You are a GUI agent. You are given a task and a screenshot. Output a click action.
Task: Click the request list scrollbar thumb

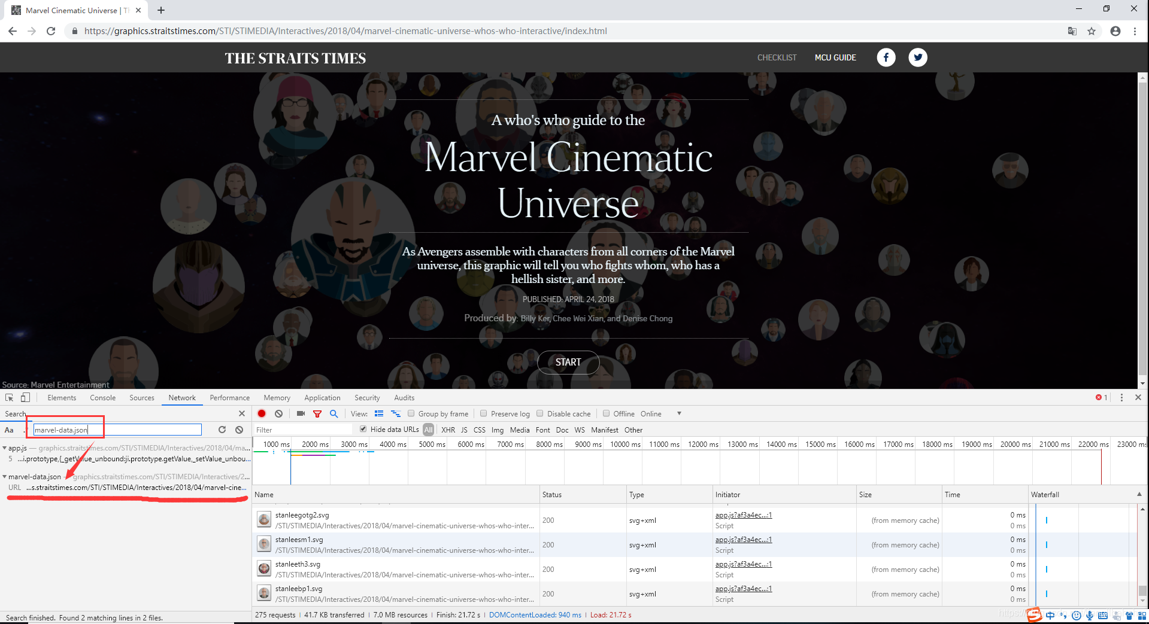(x=1142, y=592)
